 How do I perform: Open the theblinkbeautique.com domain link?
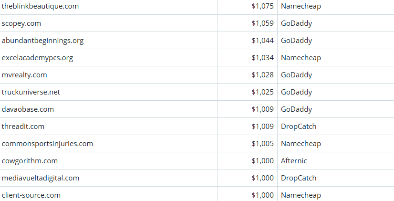point(41,6)
